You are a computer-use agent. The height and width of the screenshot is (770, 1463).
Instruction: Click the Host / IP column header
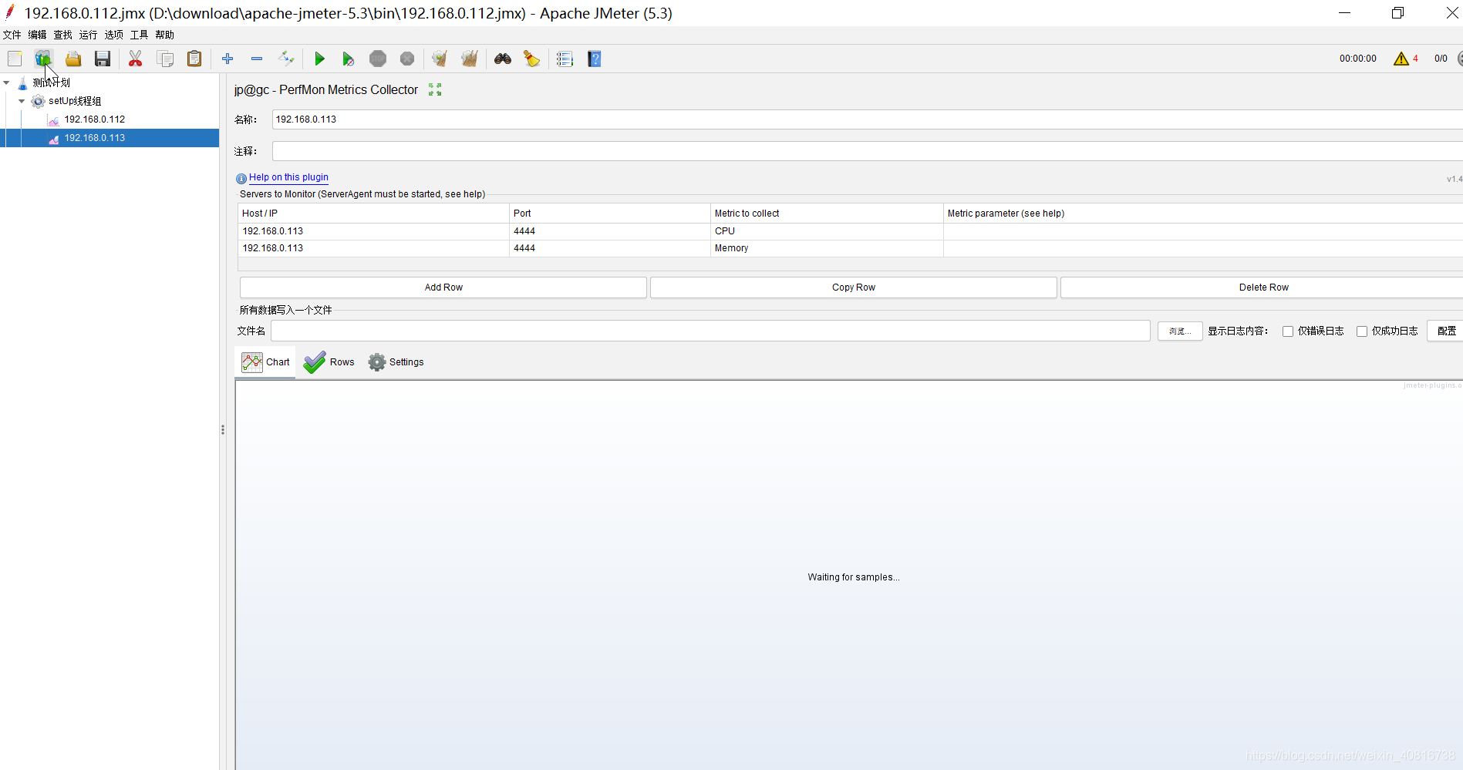tap(373, 214)
